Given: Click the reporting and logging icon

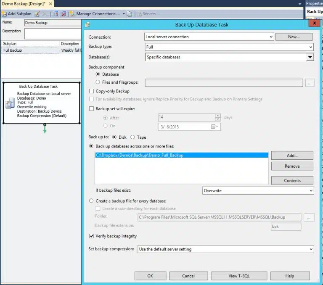Looking at the screenshot, I should [130, 14].
